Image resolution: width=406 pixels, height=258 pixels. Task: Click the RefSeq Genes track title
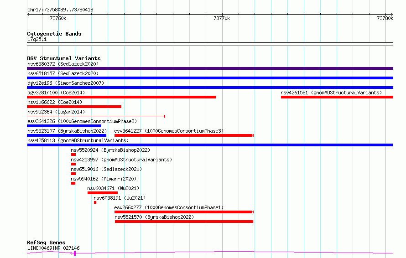click(x=46, y=243)
